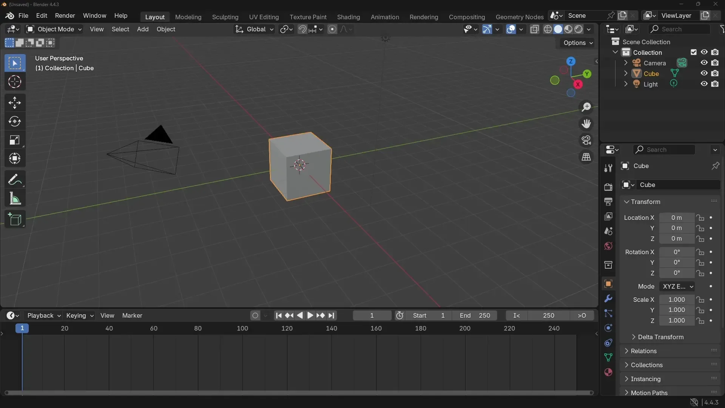Jump to the last frame
This screenshot has width=725, height=408.
tap(332, 315)
